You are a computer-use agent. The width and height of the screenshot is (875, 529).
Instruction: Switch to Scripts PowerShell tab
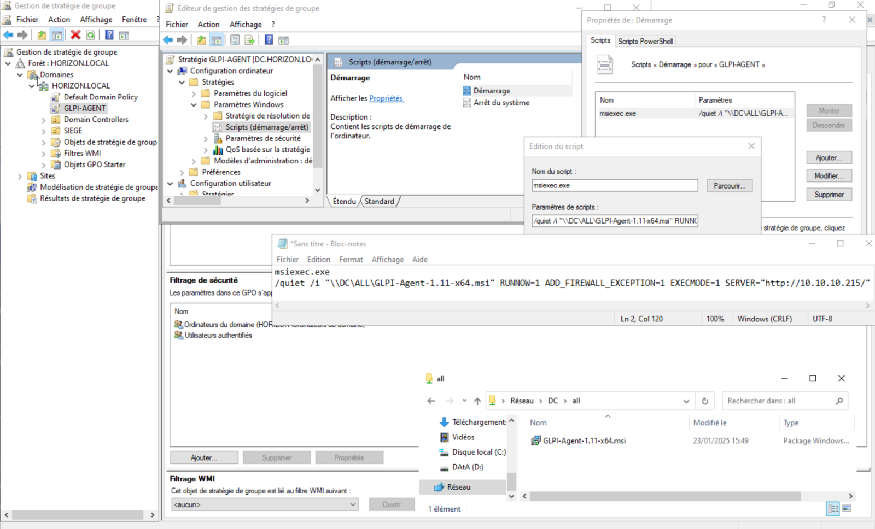[645, 41]
